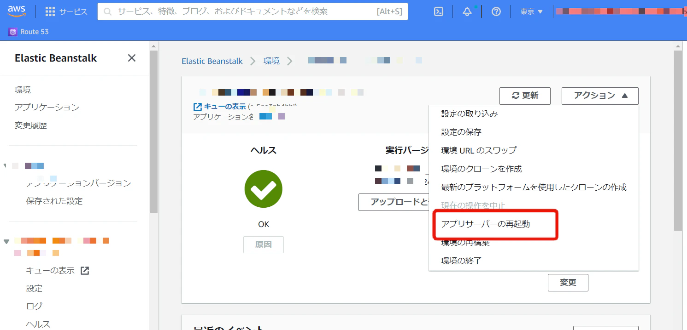Open ヘルス in the sidebar
The image size is (687, 330).
(38, 324)
